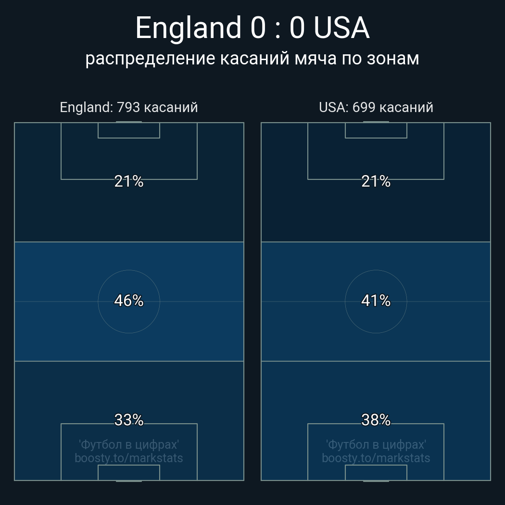Image resolution: width=505 pixels, height=505 pixels.
Task: Click the top six-yard box on England pitch
Action: click(x=129, y=130)
